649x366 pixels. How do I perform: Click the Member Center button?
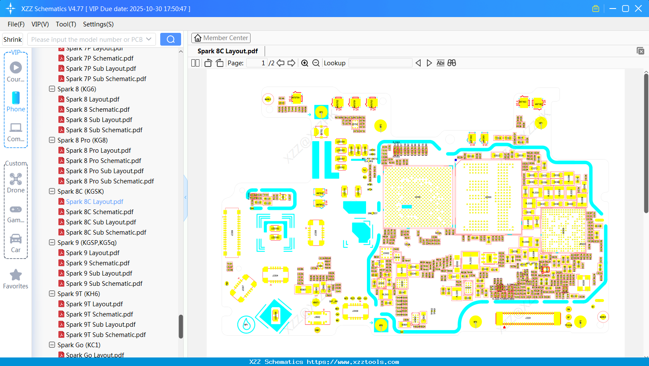(221, 38)
